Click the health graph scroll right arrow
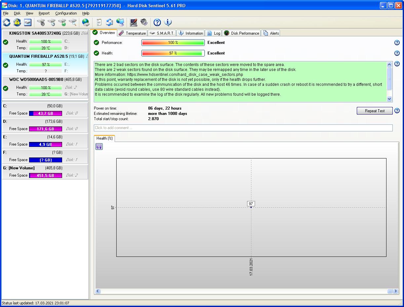404x307 pixels. [x=395, y=291]
